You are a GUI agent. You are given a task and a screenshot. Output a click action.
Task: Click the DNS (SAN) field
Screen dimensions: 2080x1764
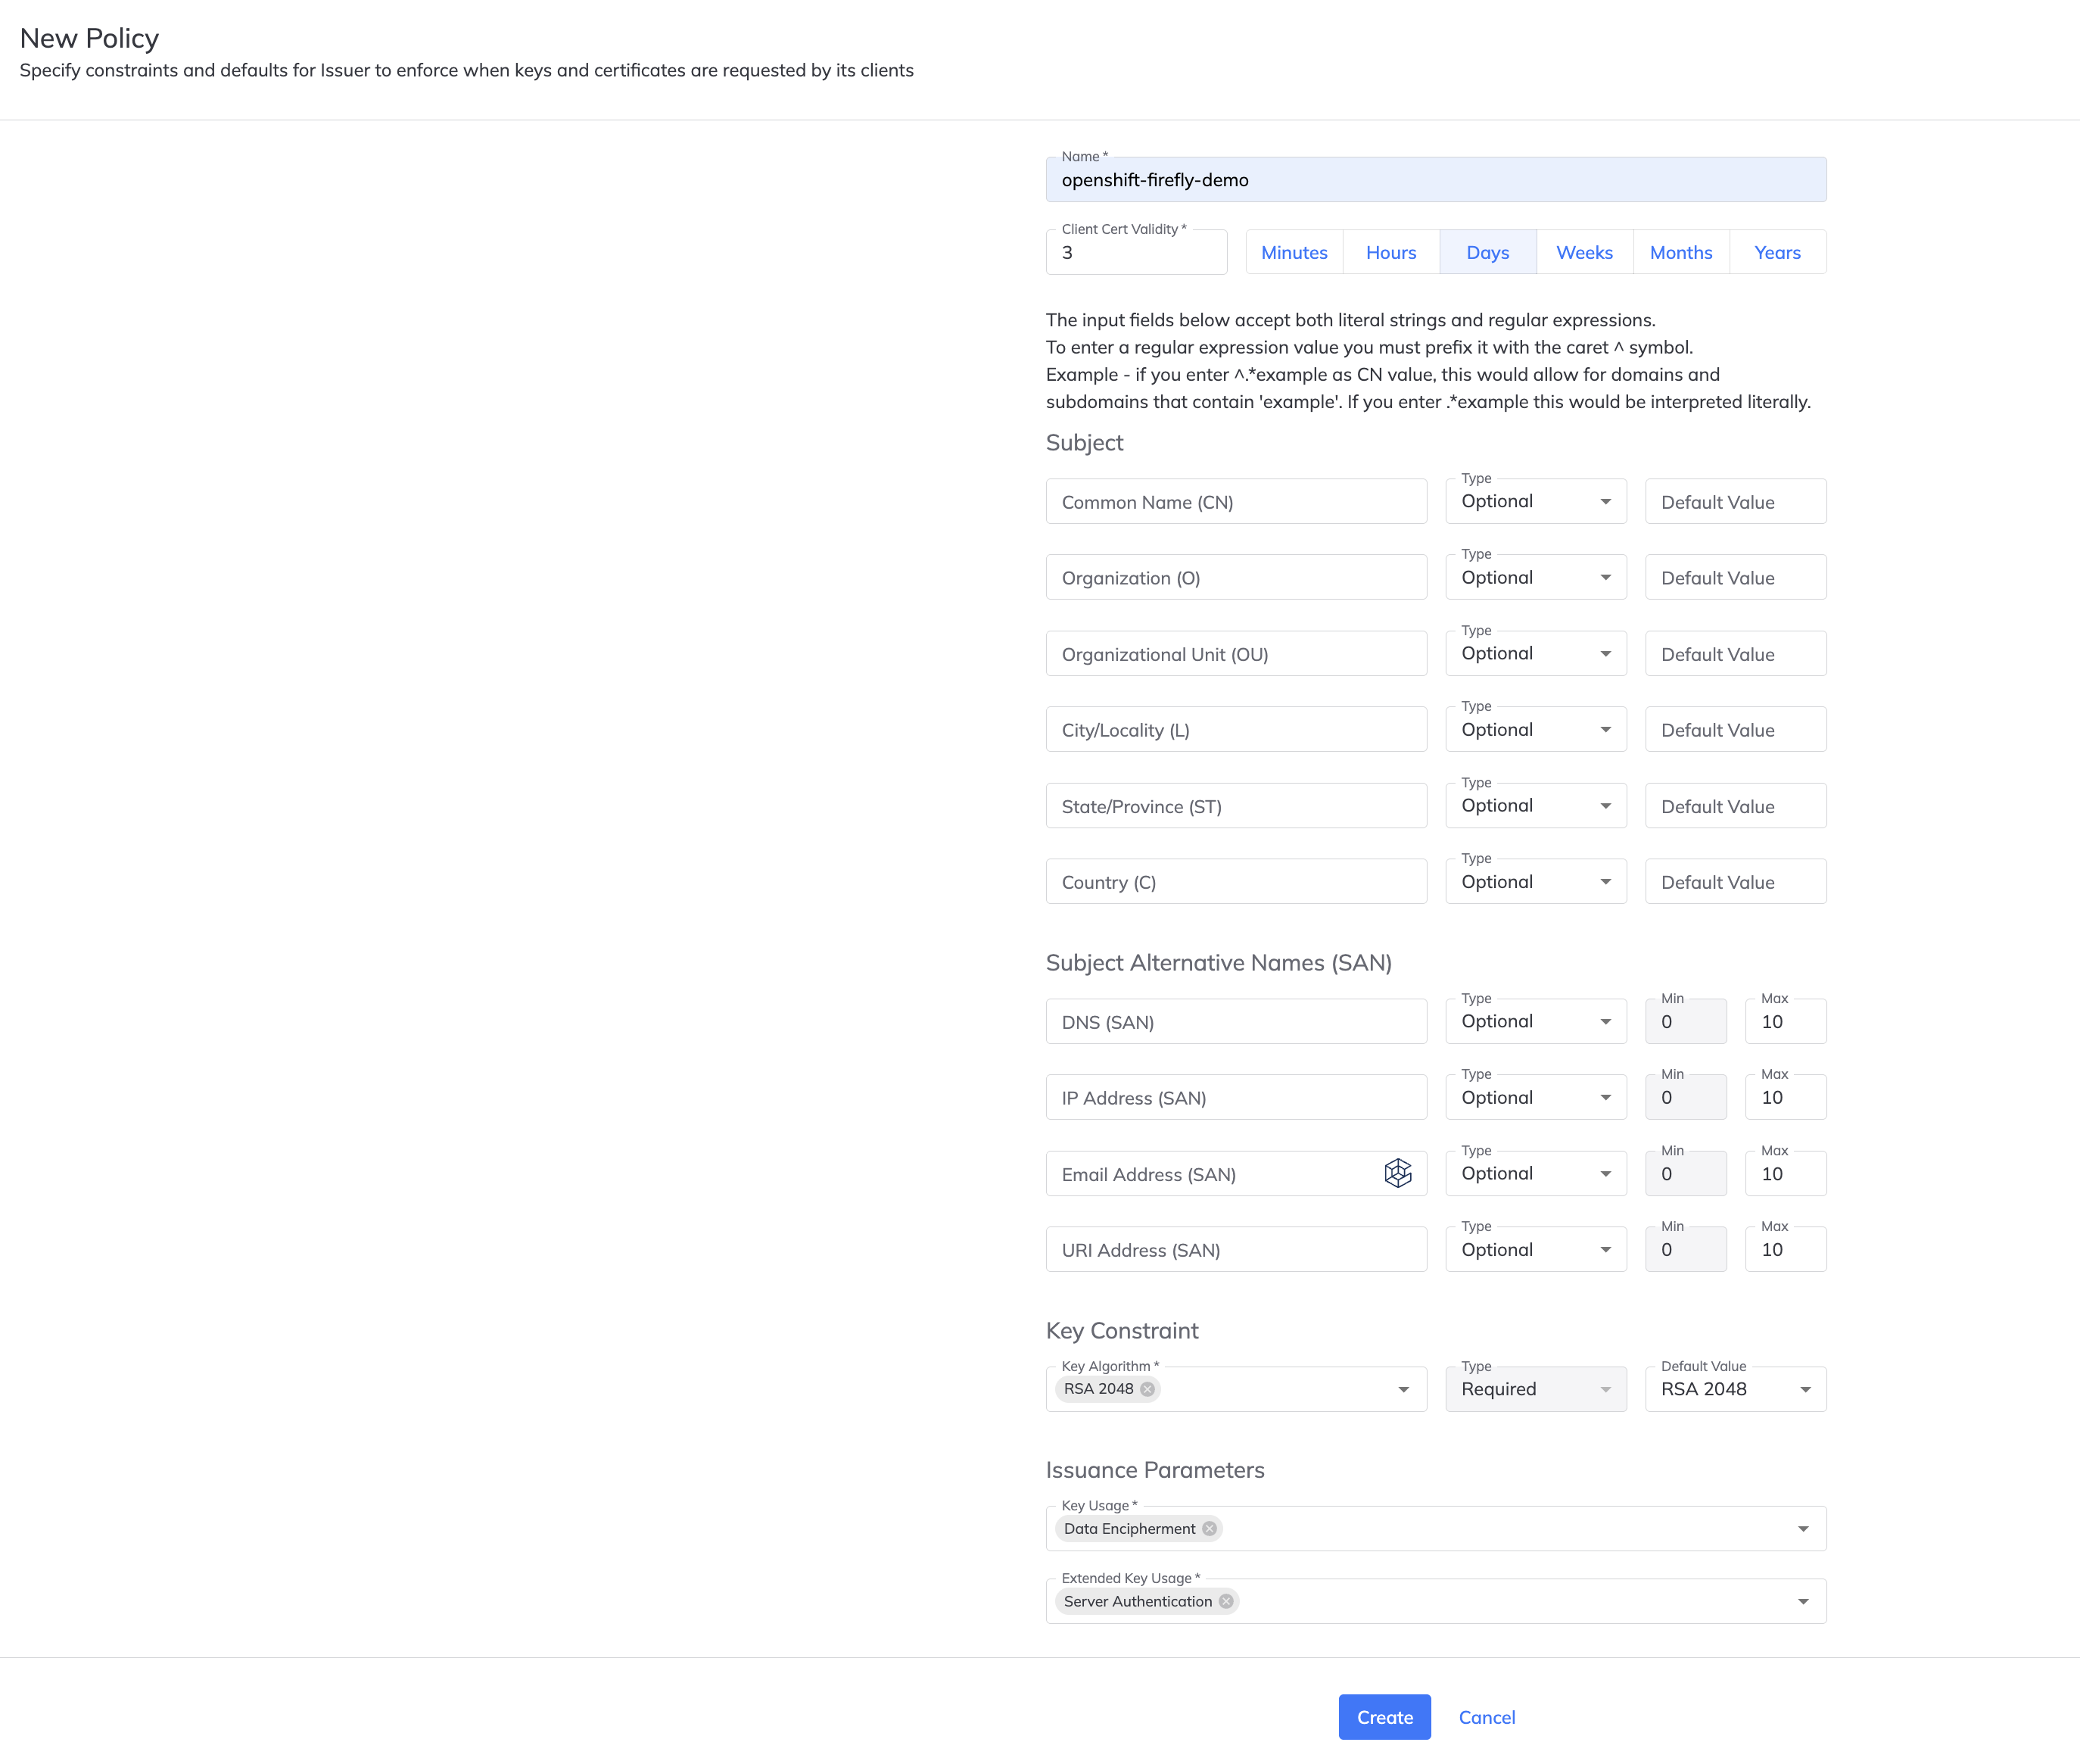(1236, 1021)
